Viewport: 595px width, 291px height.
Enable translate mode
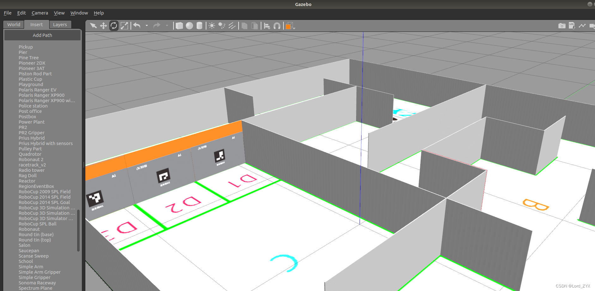[103, 26]
